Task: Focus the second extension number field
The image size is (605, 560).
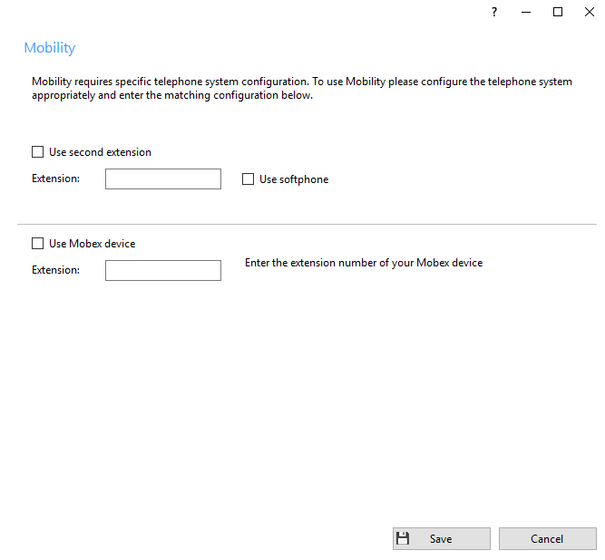Action: 163,179
